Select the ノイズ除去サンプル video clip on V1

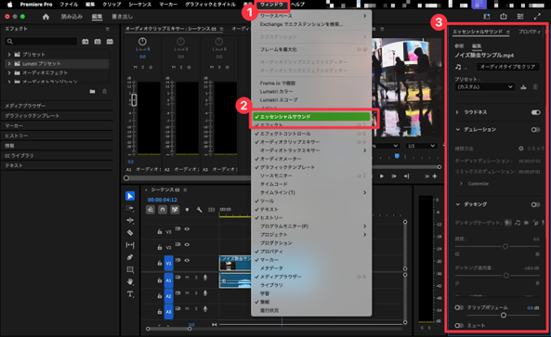click(x=235, y=263)
